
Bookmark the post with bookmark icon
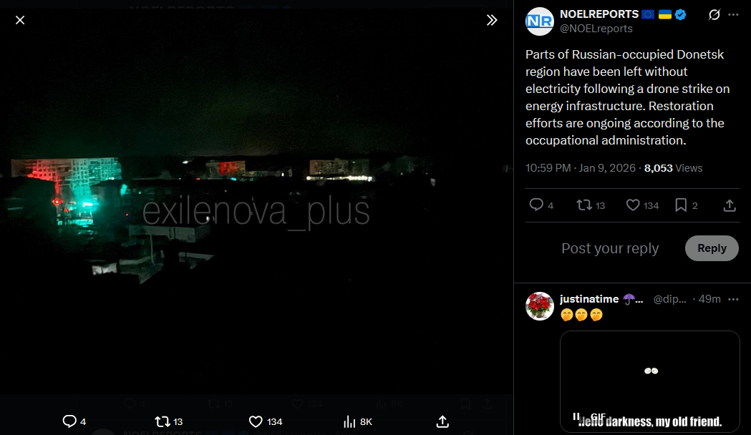point(681,205)
